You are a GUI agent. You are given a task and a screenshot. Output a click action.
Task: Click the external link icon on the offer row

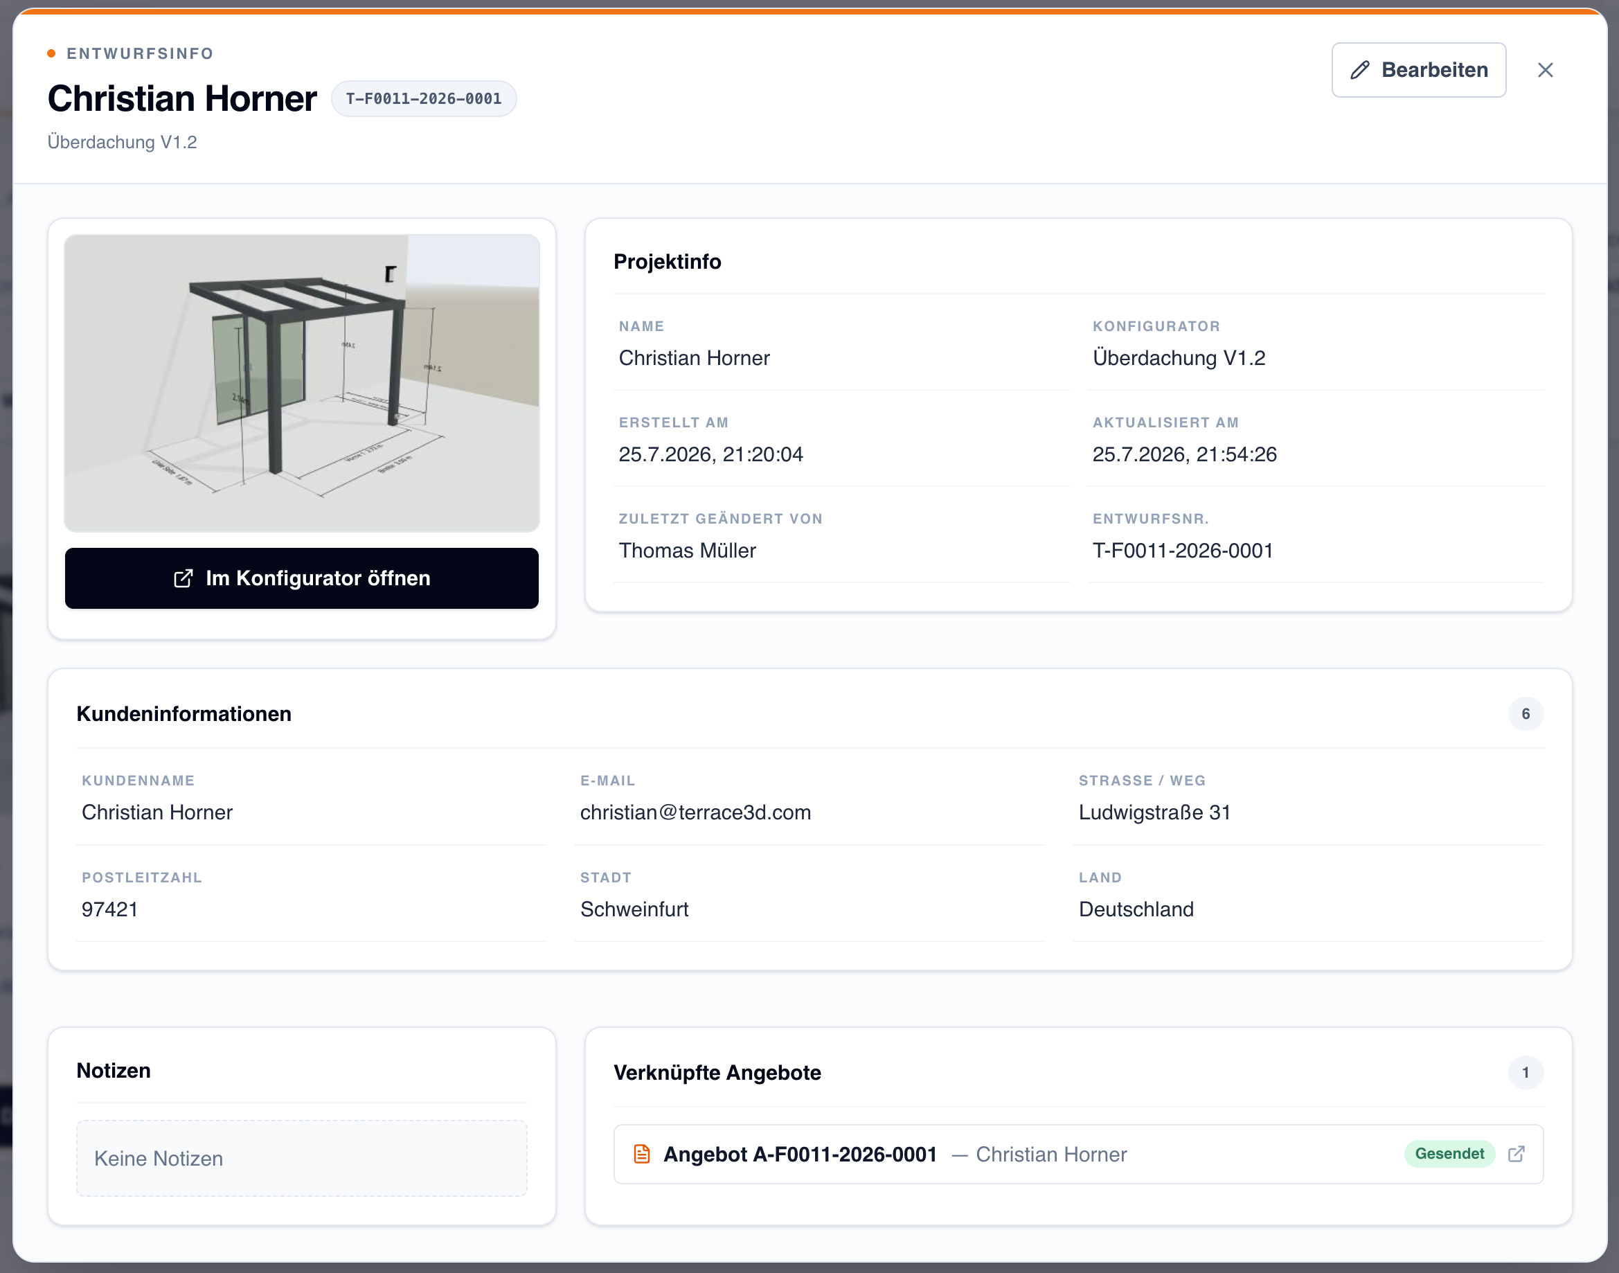(1517, 1154)
